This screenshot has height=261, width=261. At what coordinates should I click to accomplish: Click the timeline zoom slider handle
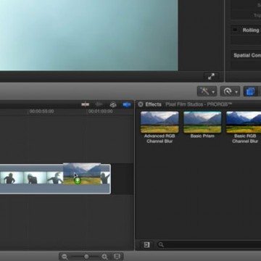coord(86,257)
